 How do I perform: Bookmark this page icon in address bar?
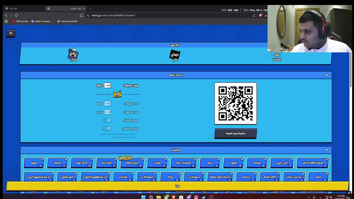(x=81, y=15)
